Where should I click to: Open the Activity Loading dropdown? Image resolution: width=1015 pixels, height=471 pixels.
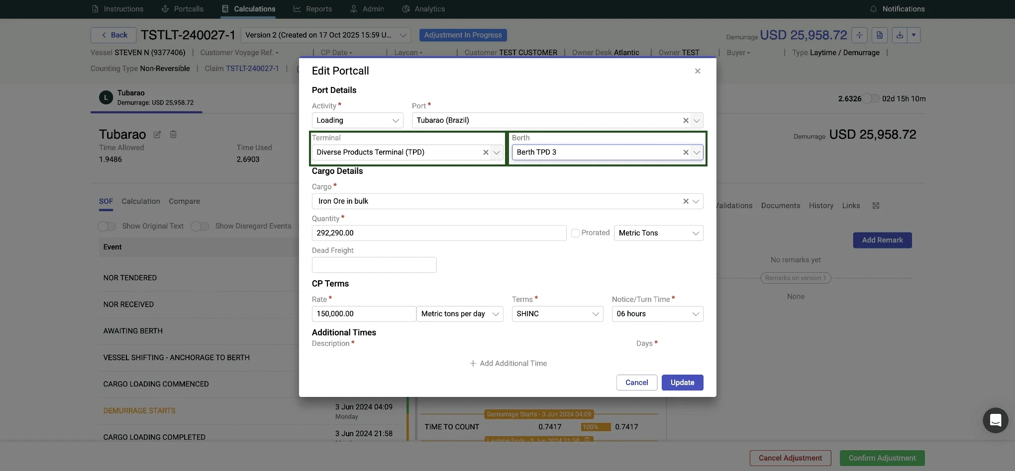pyautogui.click(x=357, y=120)
